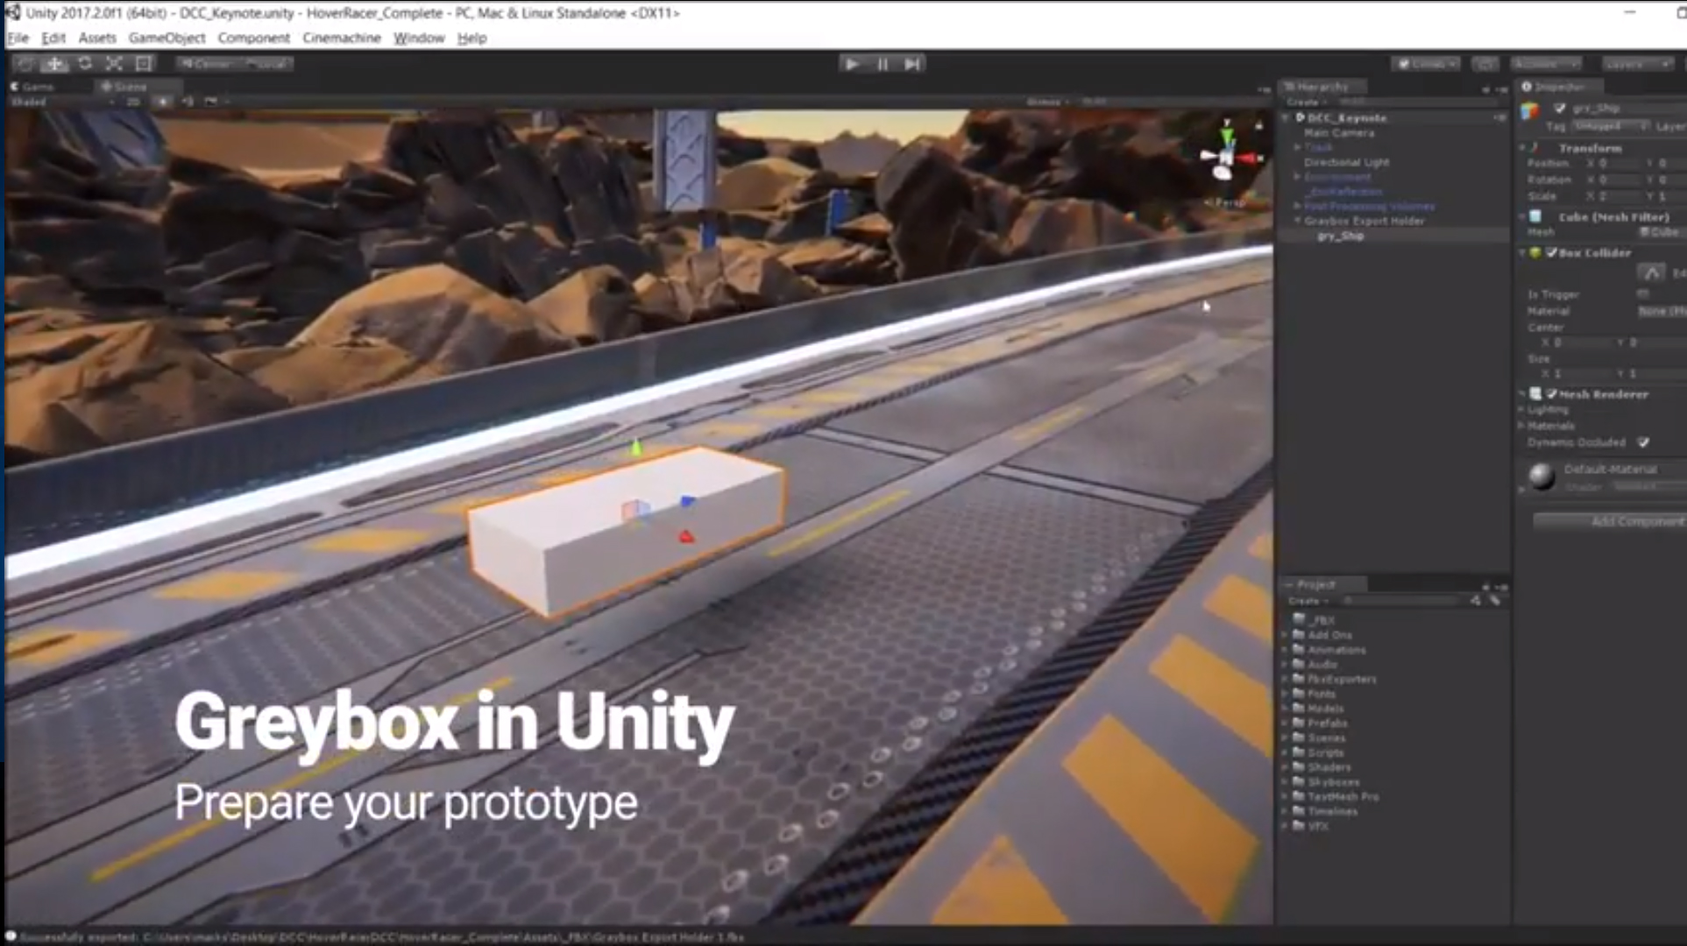Select the Scale tool in toolbar
The width and height of the screenshot is (1687, 946).
coord(114,64)
